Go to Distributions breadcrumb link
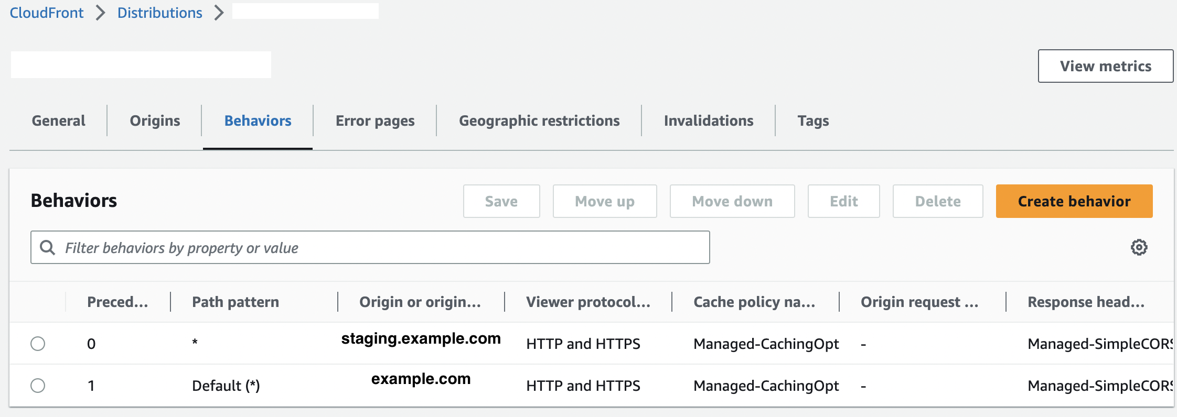 (159, 13)
